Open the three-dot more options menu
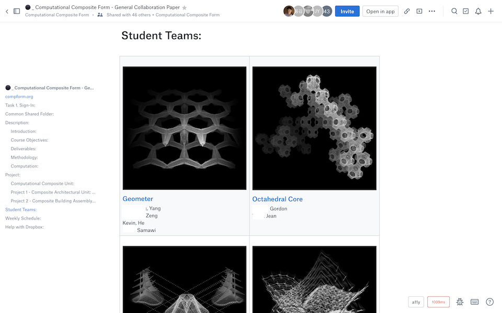The image size is (502, 313). coord(432,11)
